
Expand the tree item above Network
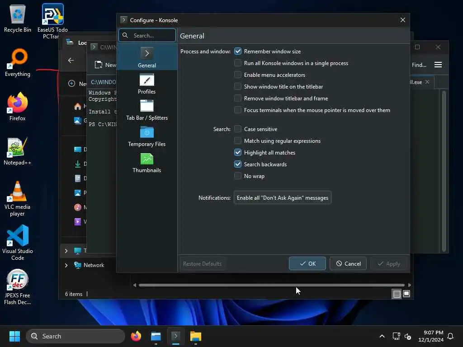66,251
